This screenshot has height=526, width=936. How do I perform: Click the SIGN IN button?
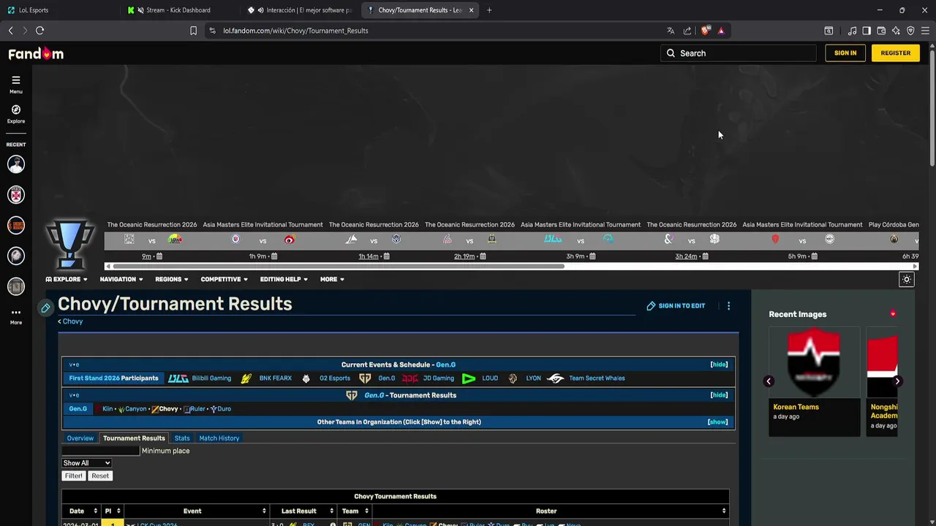(x=845, y=53)
